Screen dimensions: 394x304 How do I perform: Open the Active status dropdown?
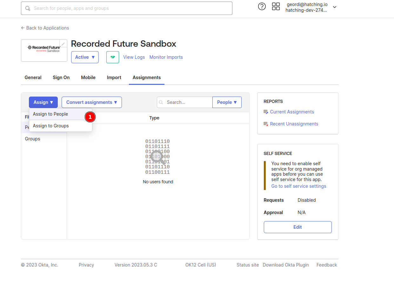click(85, 57)
